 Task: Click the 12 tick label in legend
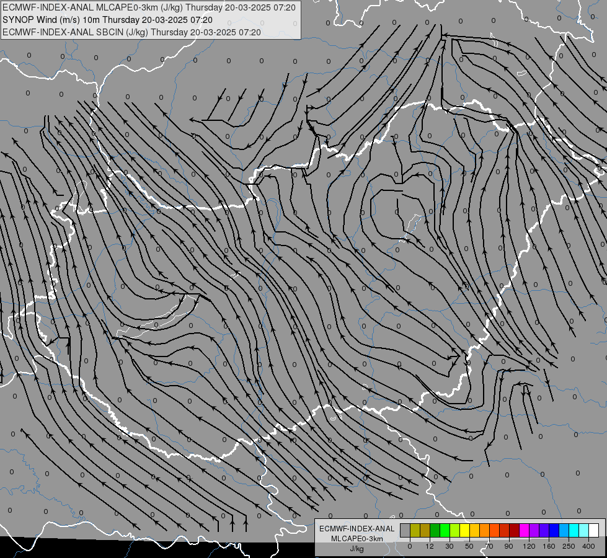[430, 546]
